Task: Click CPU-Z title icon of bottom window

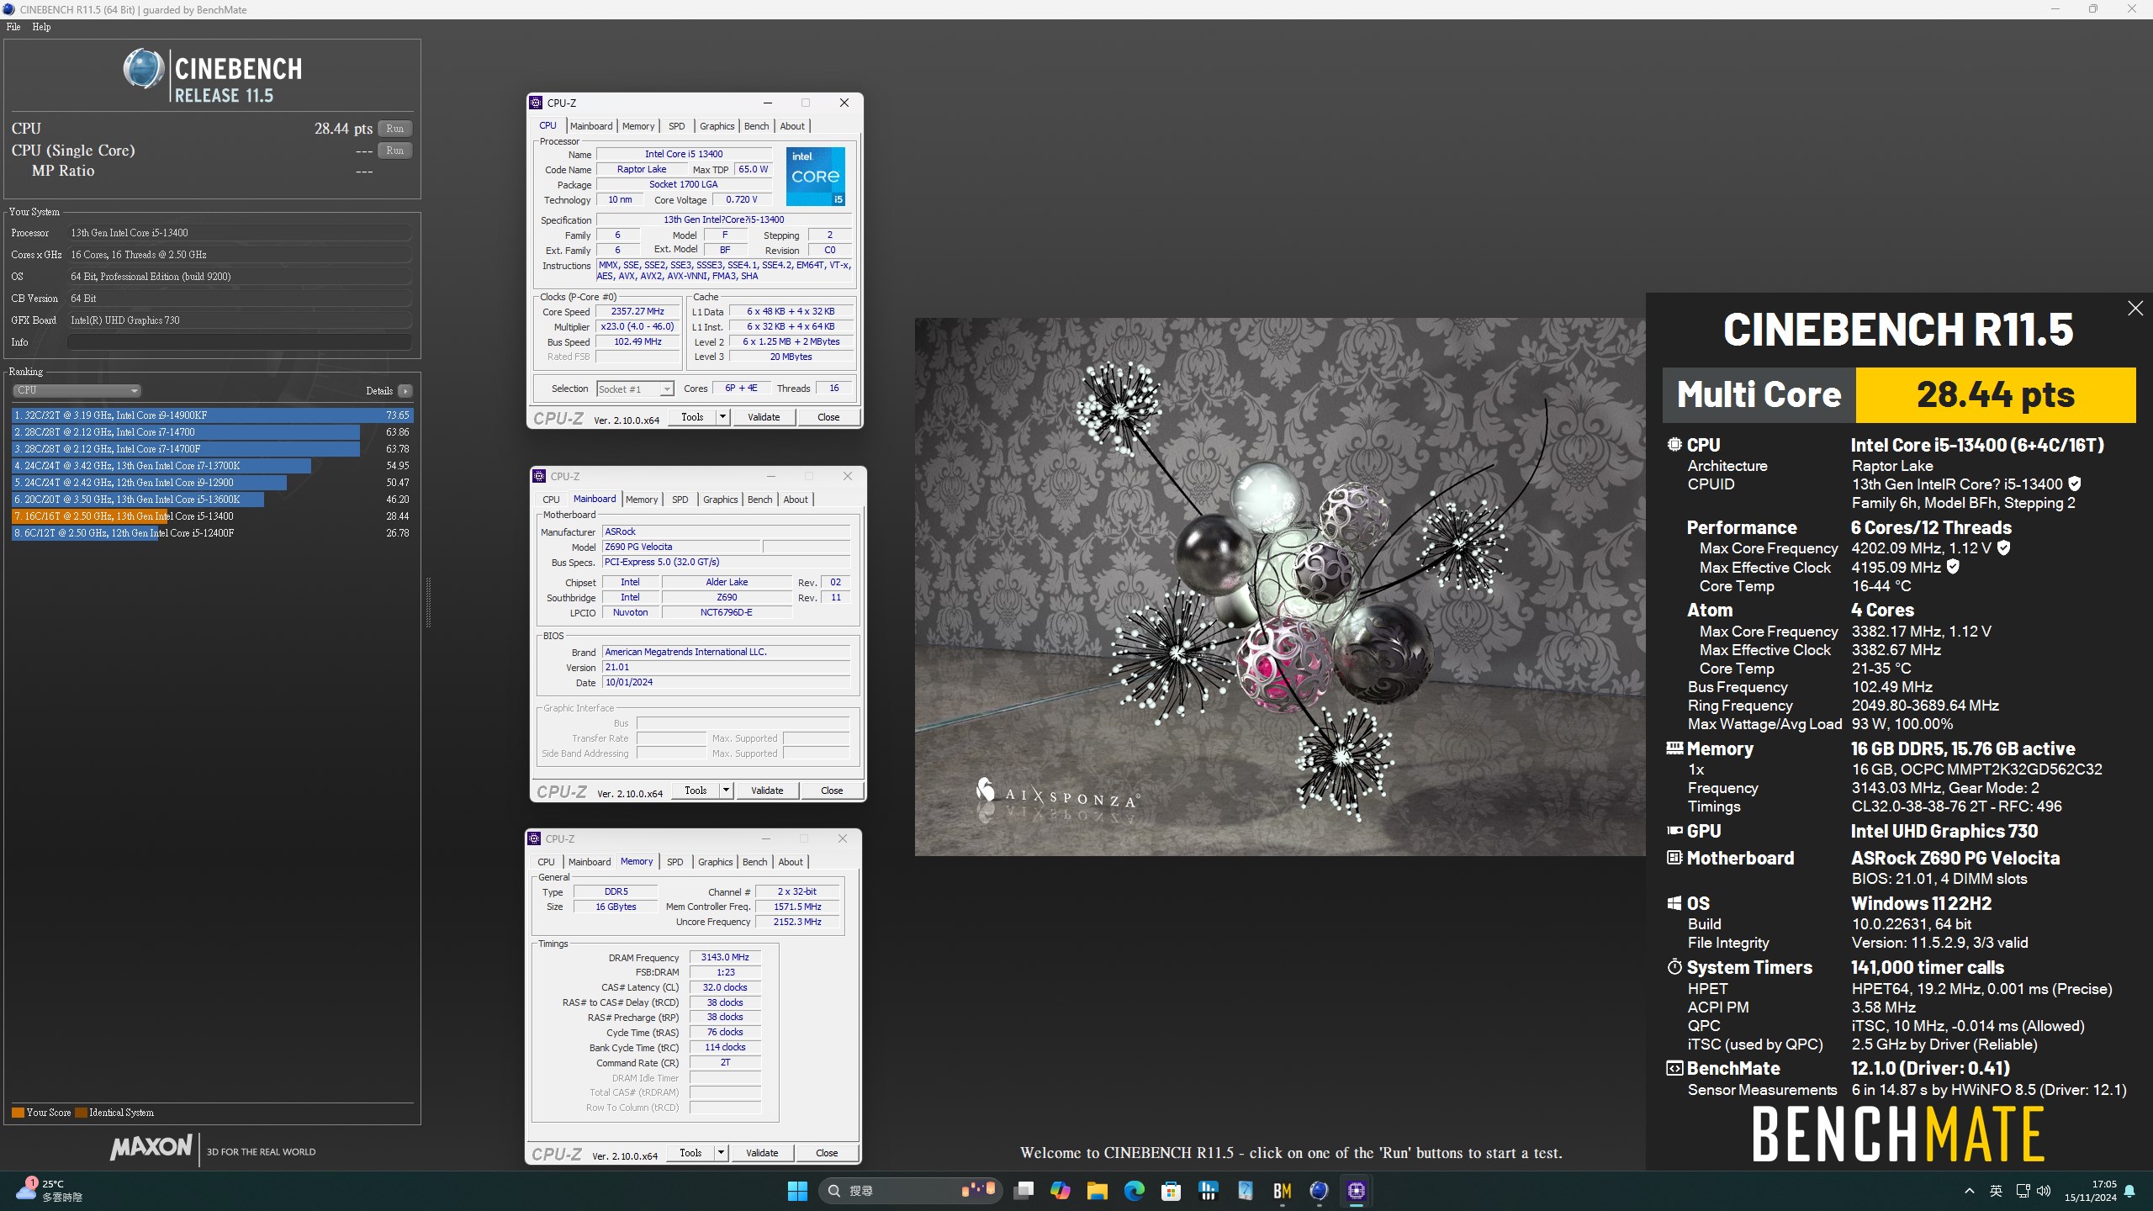Action: click(x=534, y=838)
